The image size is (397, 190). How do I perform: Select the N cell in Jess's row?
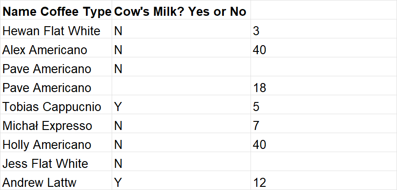(x=118, y=164)
